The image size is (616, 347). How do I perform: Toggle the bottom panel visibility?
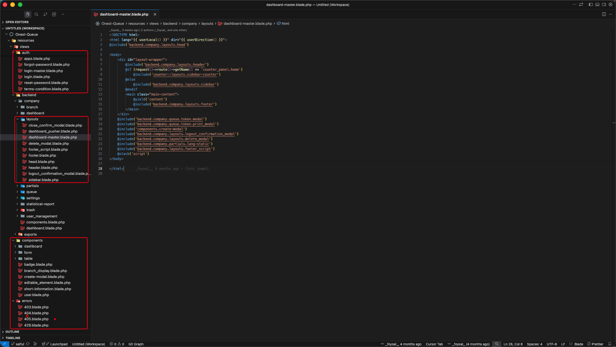click(x=597, y=5)
